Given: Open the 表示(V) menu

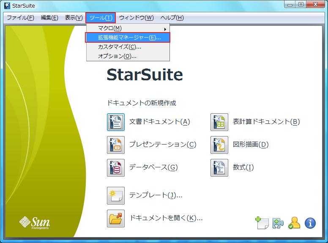Looking at the screenshot, I should point(74,18).
